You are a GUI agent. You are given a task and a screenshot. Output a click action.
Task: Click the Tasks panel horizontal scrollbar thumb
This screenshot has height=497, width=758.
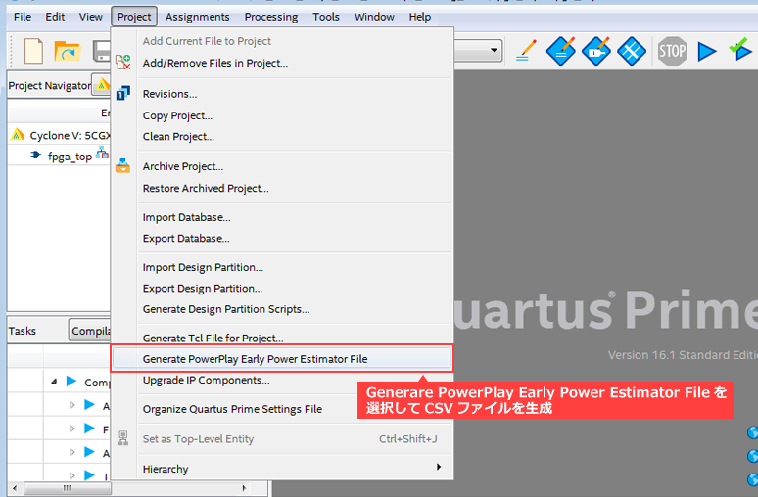(x=68, y=488)
